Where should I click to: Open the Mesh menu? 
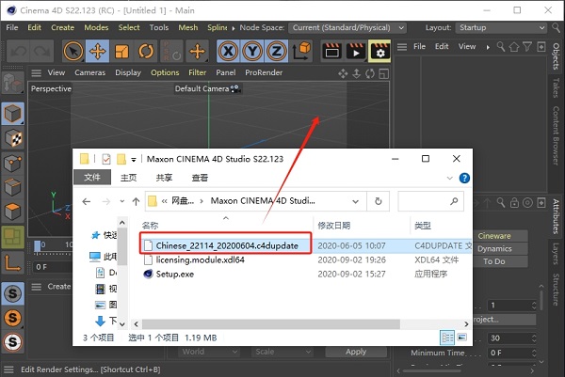click(x=187, y=27)
